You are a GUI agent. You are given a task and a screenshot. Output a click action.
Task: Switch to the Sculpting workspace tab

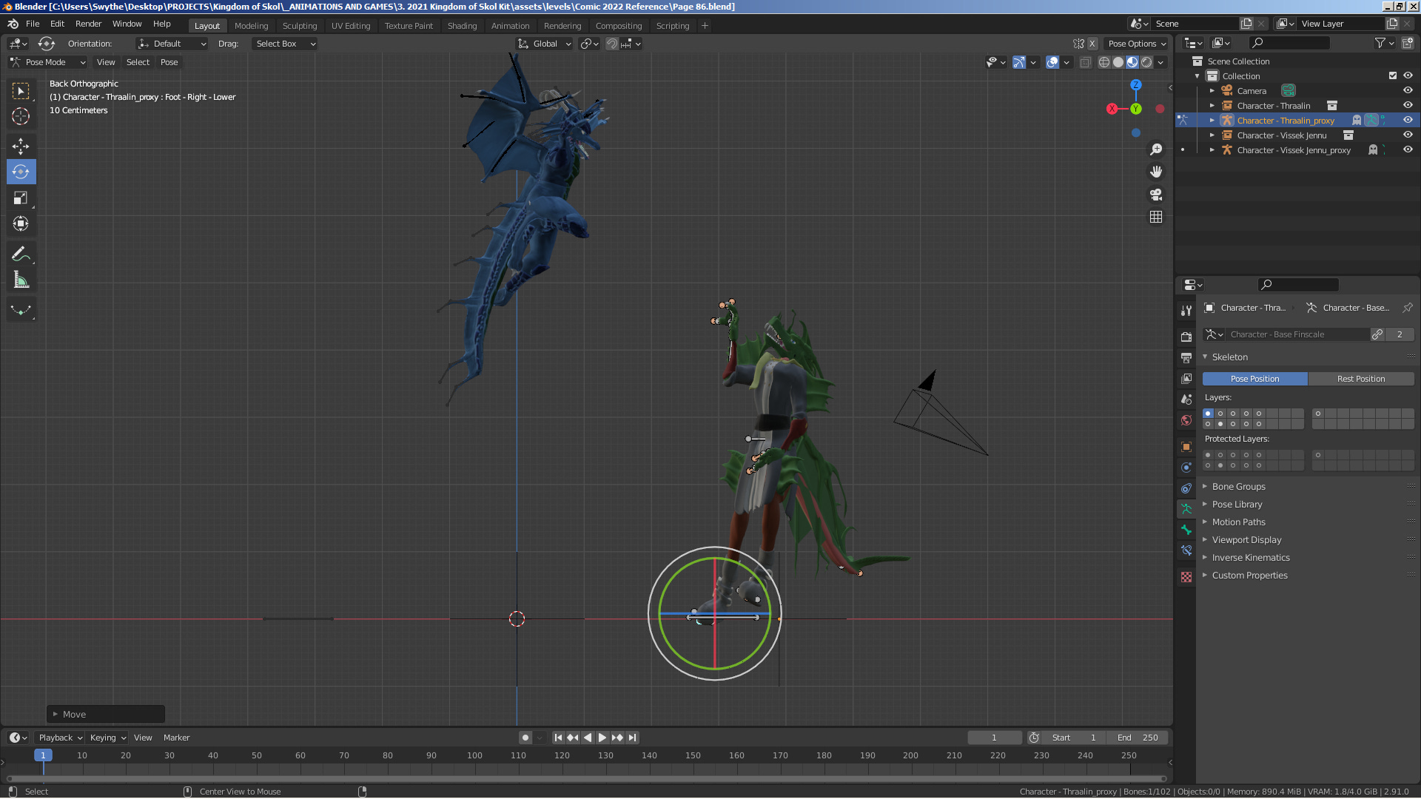tap(299, 26)
